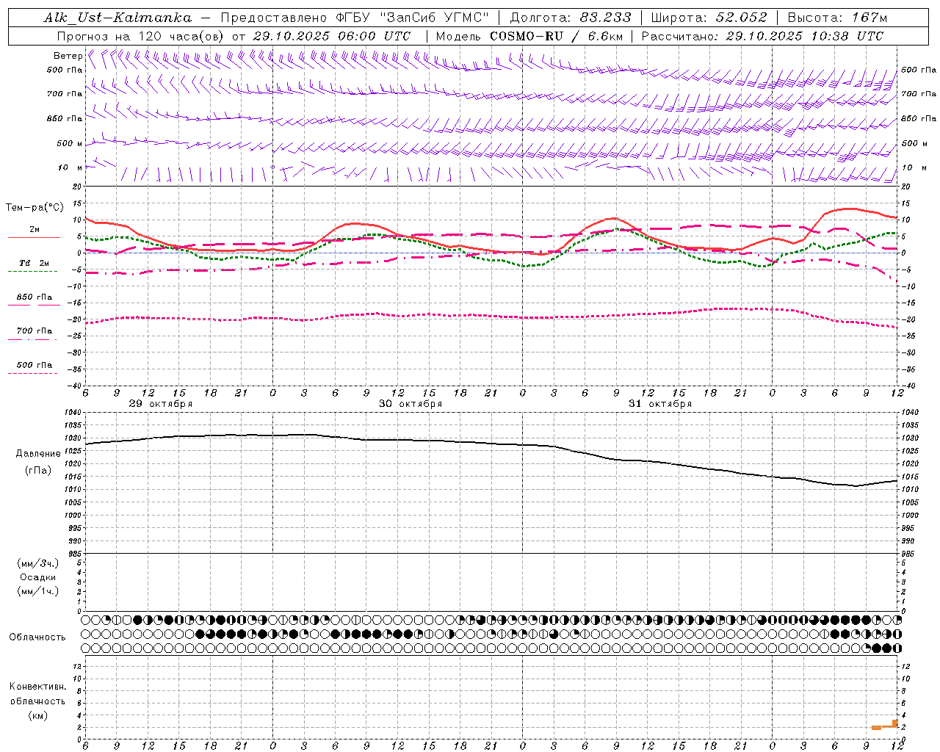Click the (мм/1ч.) precipitation unit label
940x752 pixels.
click(38, 591)
